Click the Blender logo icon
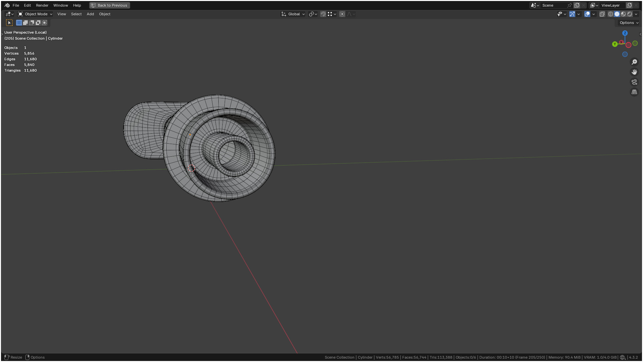643x362 pixels. (7, 5)
